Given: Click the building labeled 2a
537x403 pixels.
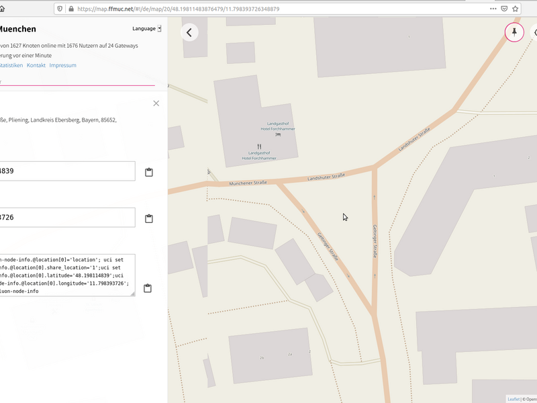Looking at the screenshot, I should pos(290,355).
